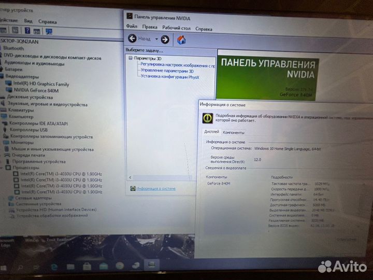Select the Системные устройства category
This screenshot has height=280, width=373.
tap(38, 204)
